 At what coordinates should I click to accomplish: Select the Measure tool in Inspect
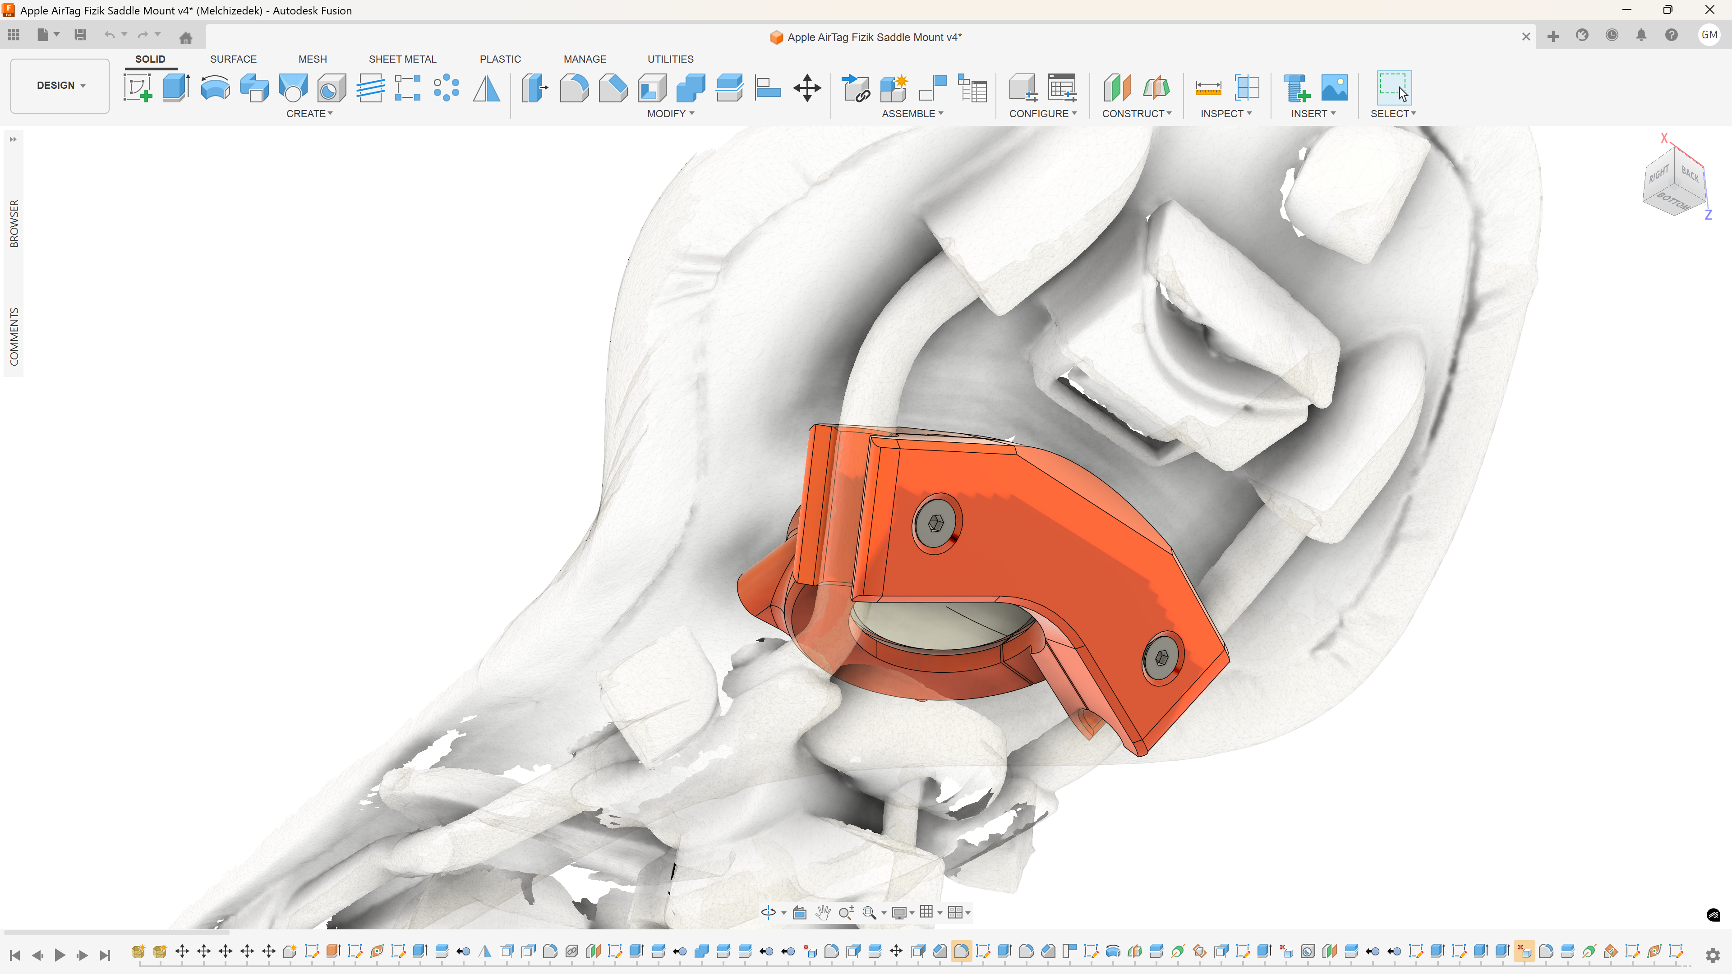pyautogui.click(x=1208, y=88)
